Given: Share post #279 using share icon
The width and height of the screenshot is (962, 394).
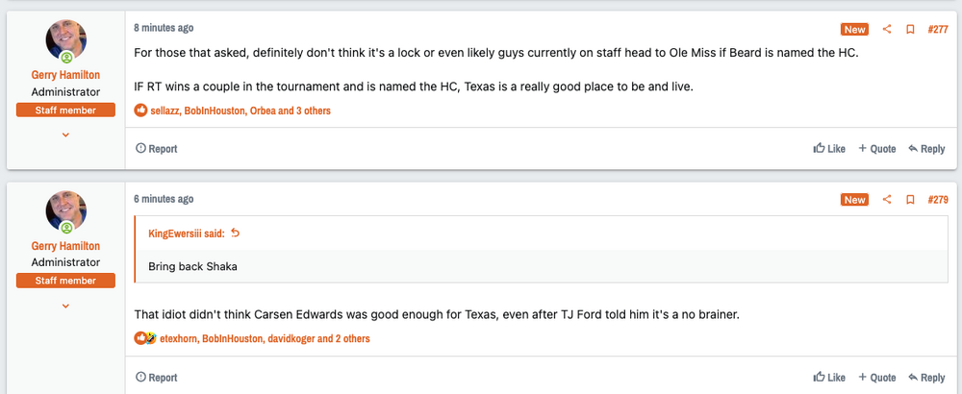Looking at the screenshot, I should 888,200.
